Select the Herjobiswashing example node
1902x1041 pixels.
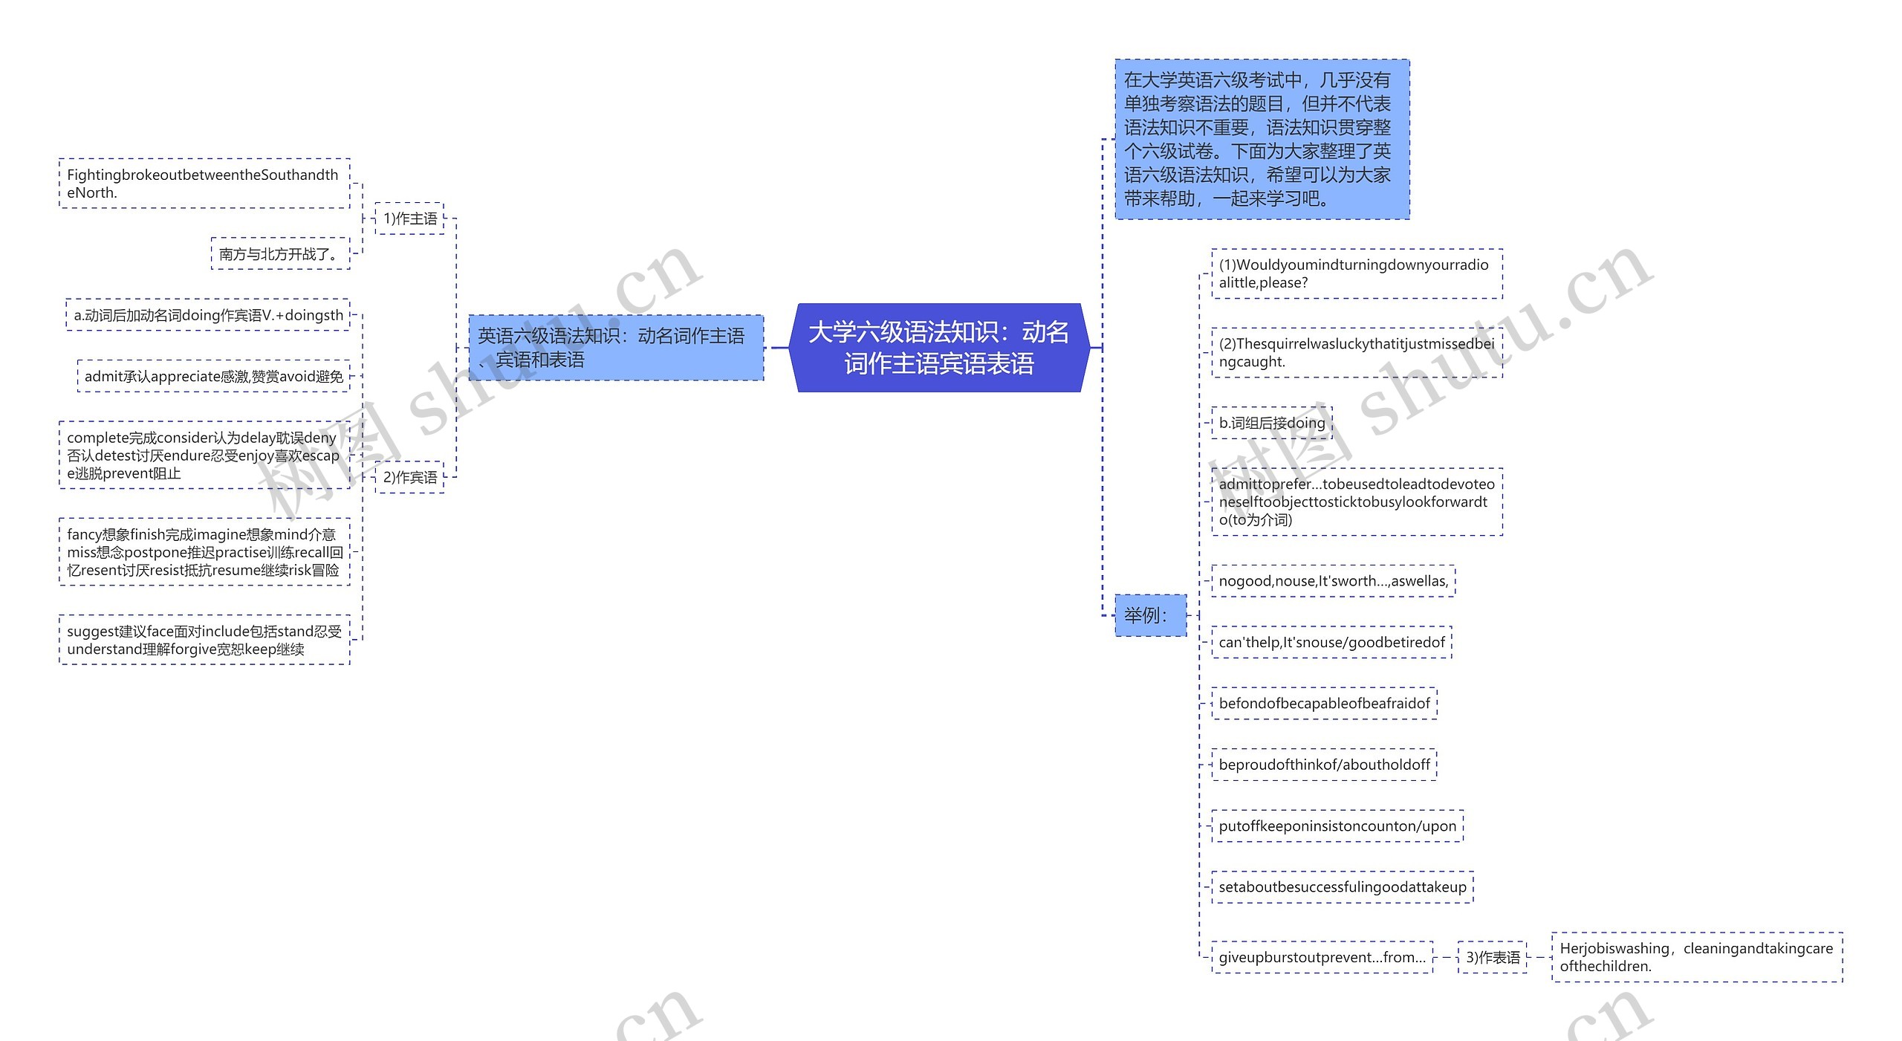(1696, 957)
